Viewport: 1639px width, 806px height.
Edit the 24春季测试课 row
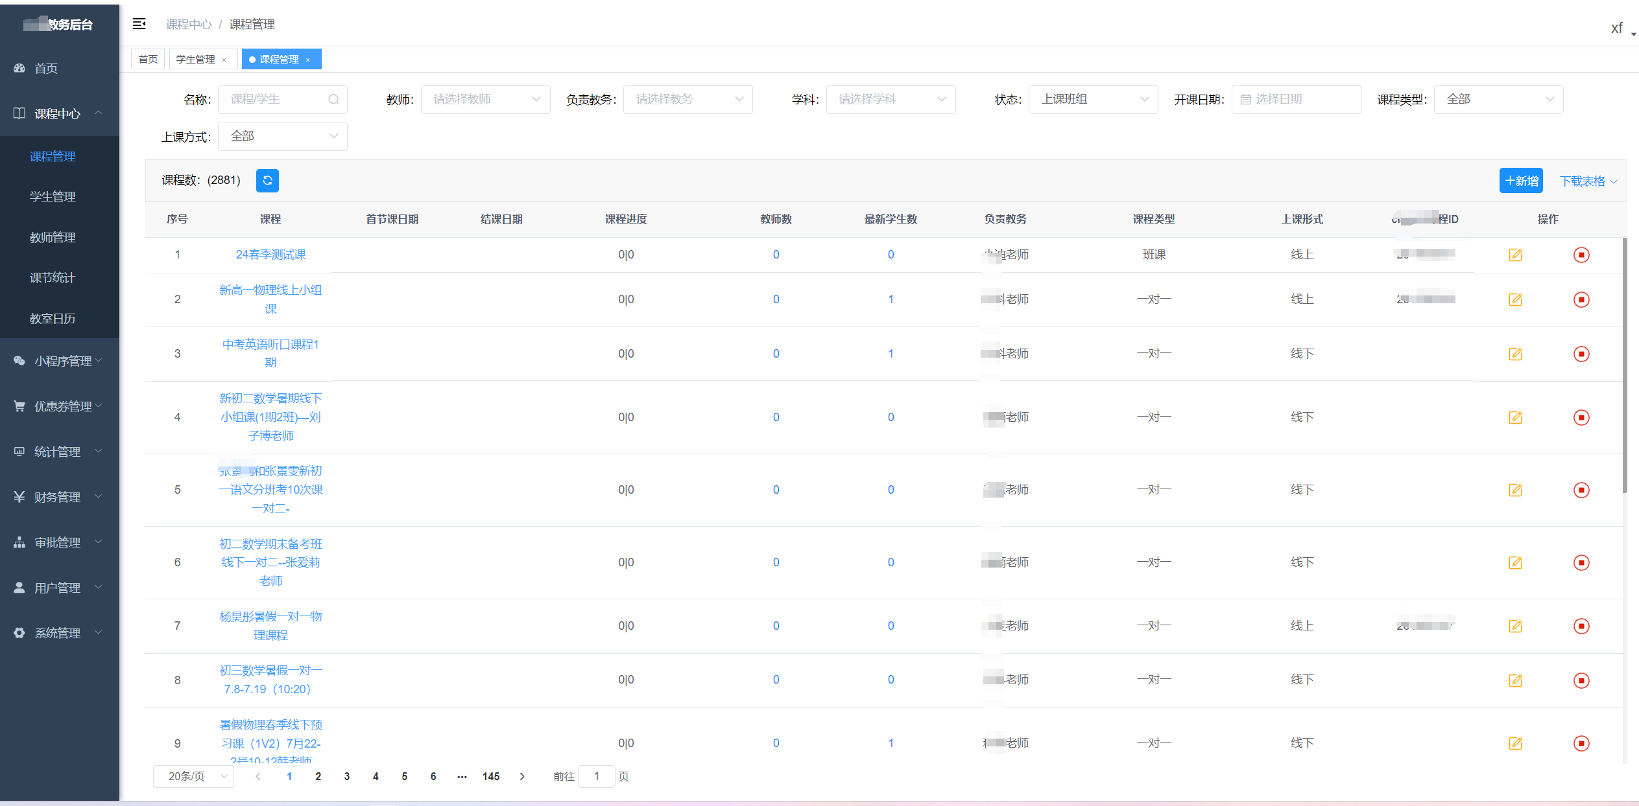1515,255
